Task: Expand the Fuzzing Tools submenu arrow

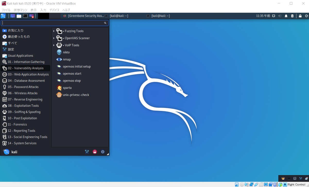Action: click(x=54, y=31)
